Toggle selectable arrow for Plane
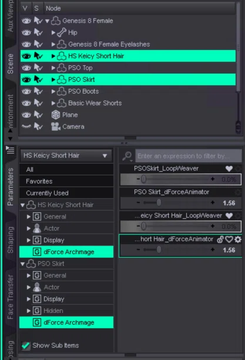 pos(38,115)
